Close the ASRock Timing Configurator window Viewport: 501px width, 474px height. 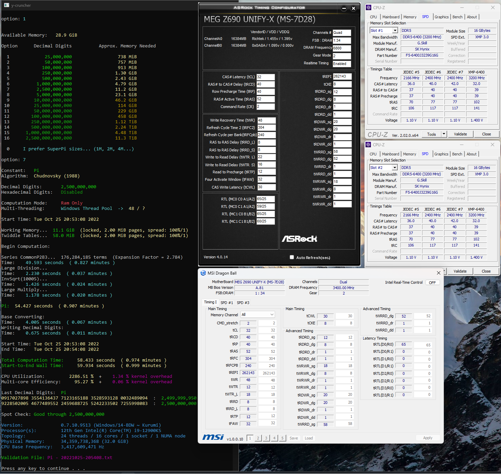[x=353, y=8]
